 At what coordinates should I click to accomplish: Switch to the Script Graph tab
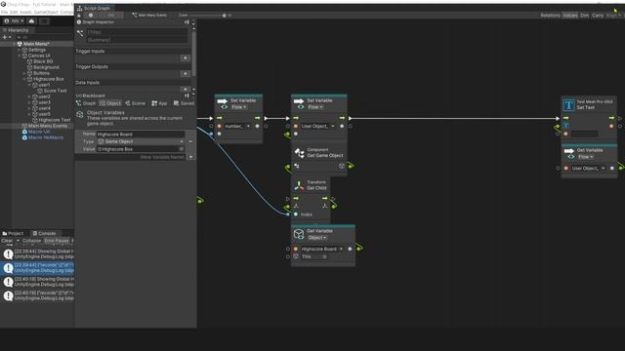pos(94,8)
